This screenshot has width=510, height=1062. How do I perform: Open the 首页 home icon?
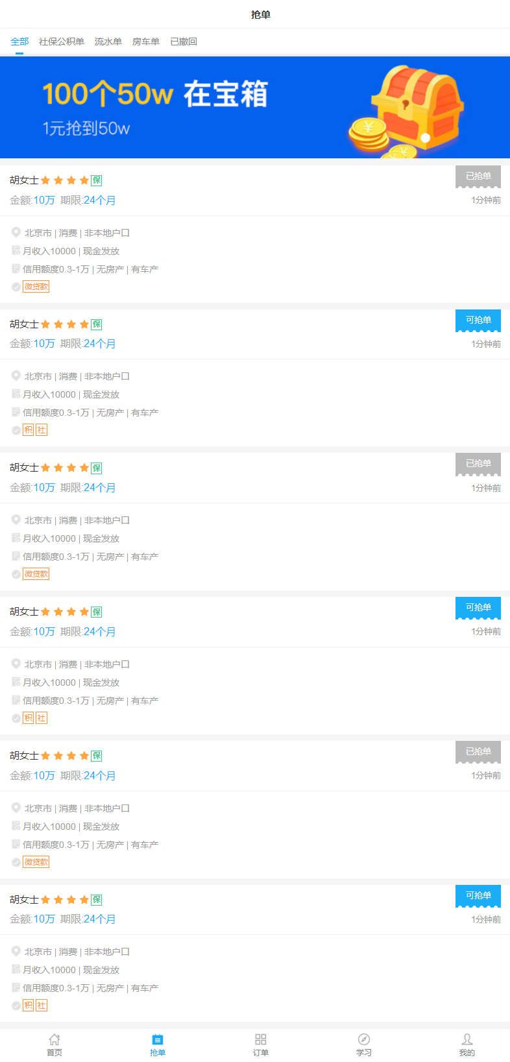(x=55, y=1039)
